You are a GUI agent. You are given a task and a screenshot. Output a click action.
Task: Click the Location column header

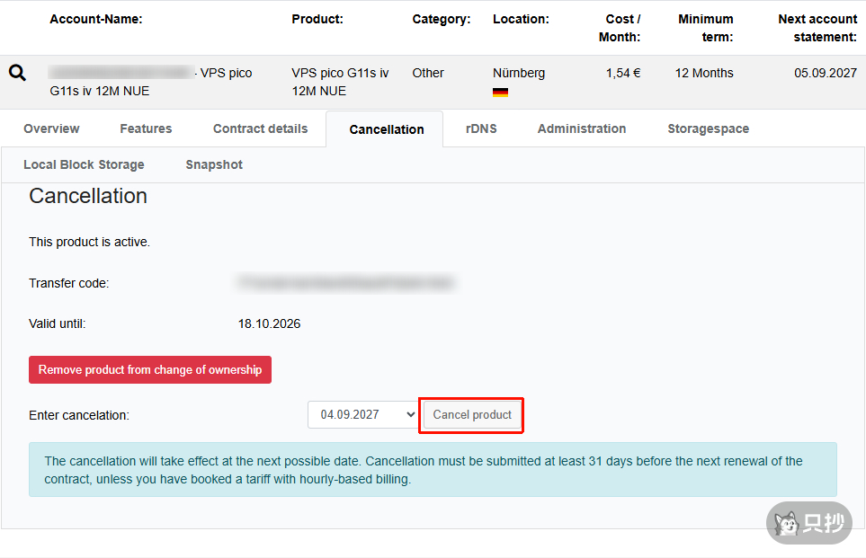point(521,19)
